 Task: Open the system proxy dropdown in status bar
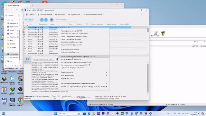coord(68,98)
